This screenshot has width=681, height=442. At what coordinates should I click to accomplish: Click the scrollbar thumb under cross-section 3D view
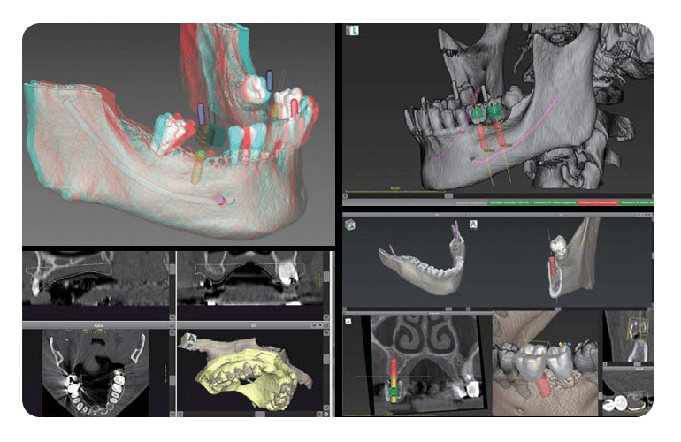pyautogui.click(x=557, y=309)
